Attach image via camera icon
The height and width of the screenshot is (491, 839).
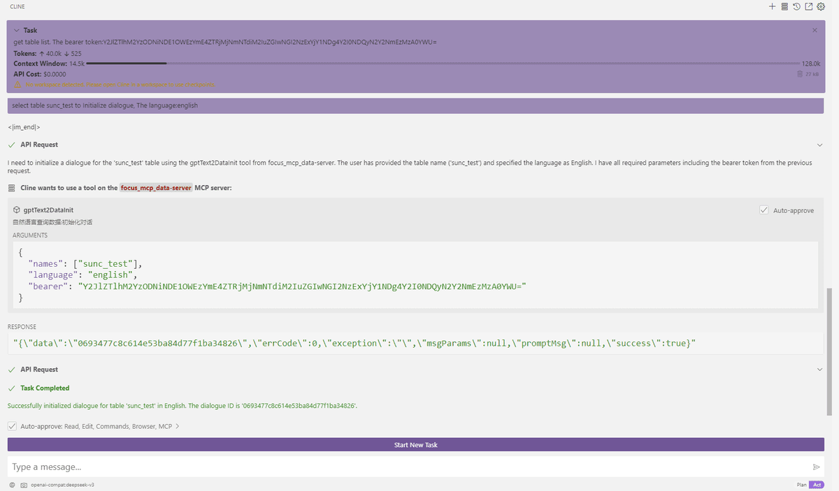(24, 485)
